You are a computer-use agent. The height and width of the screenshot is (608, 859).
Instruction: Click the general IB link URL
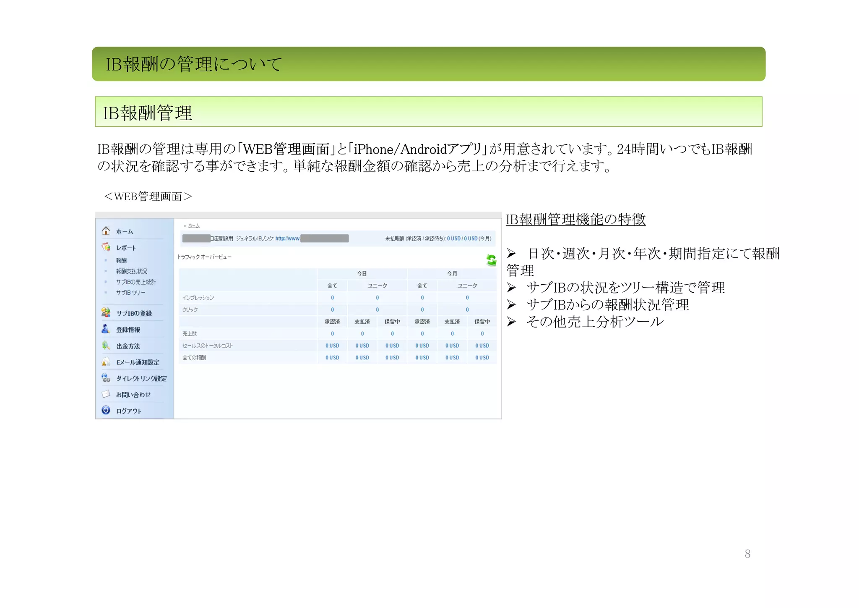coord(312,238)
